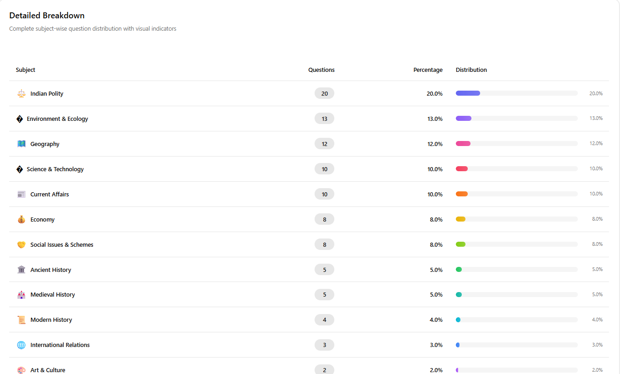The width and height of the screenshot is (620, 374).
Task: Click the Current Affairs newspaper icon
Action: tap(22, 194)
